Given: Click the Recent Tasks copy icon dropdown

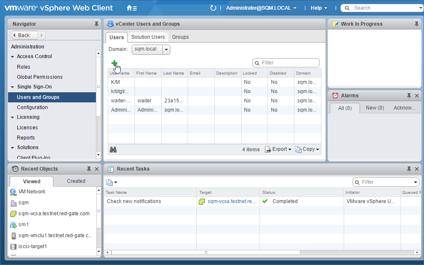Looking at the screenshot, I should point(111,182).
